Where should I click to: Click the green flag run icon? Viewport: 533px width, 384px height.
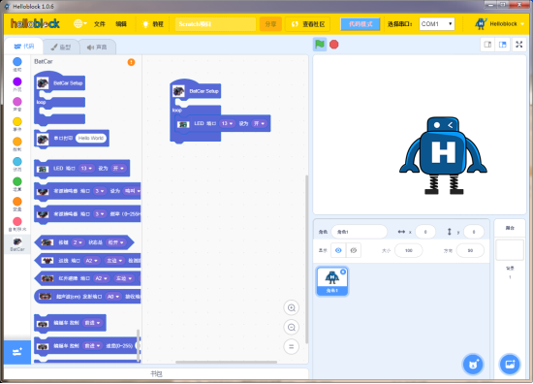pos(320,45)
